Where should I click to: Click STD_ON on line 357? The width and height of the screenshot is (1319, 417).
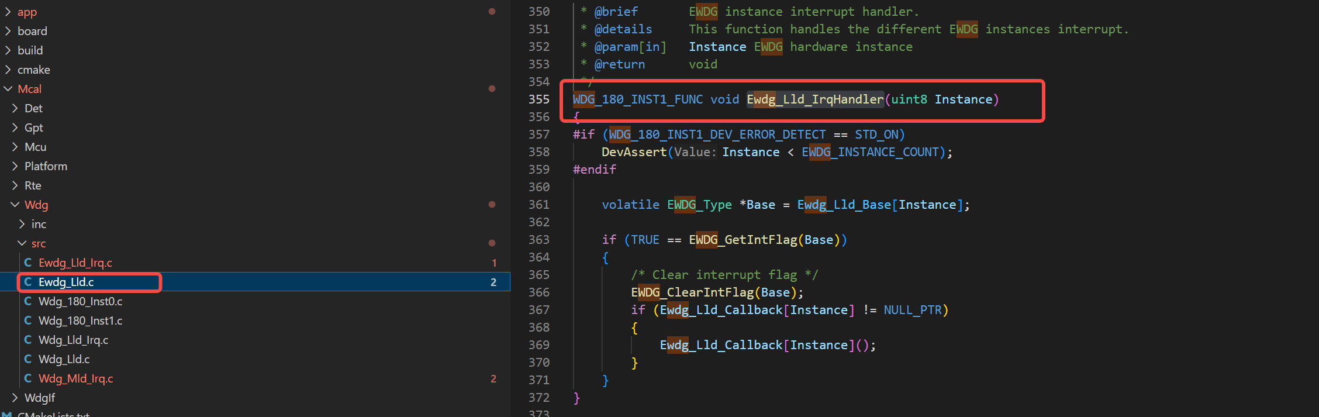876,135
